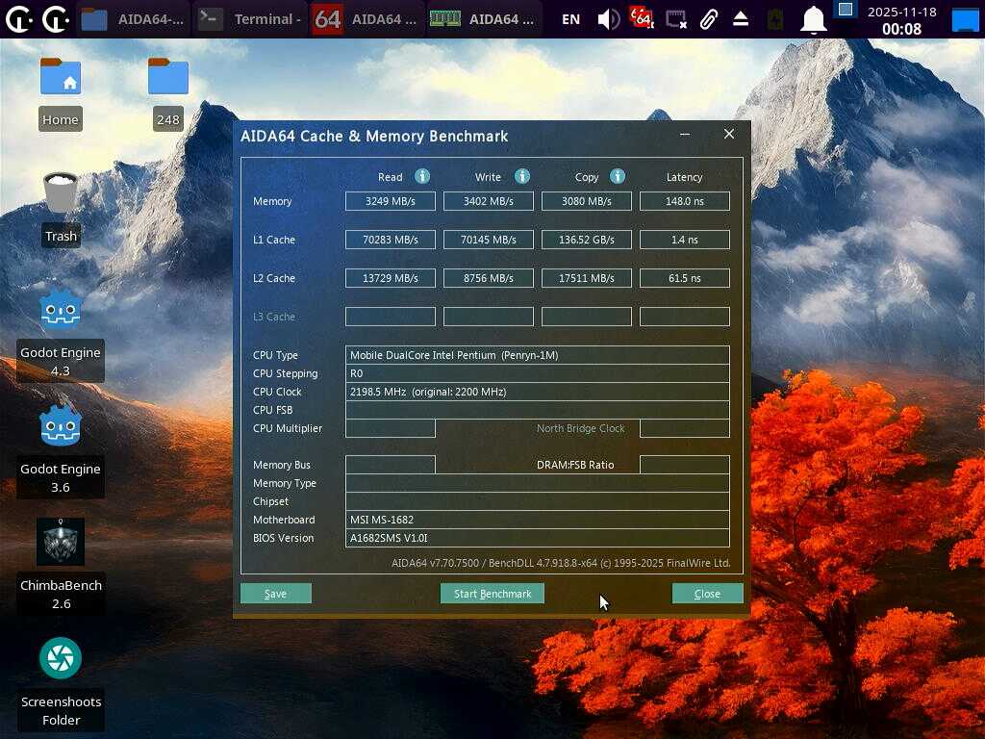Open the volume speaker icon in tray
Image resolution: width=985 pixels, height=739 pixels.
(x=608, y=19)
